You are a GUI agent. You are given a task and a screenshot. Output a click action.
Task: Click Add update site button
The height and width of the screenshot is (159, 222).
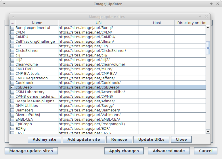(84, 140)
